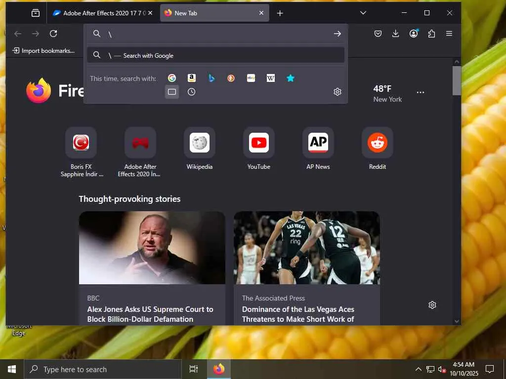
Task: Search this time with Amazon
Action: pos(192,78)
